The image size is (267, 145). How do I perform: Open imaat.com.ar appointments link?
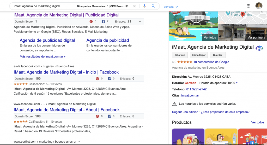190,96
